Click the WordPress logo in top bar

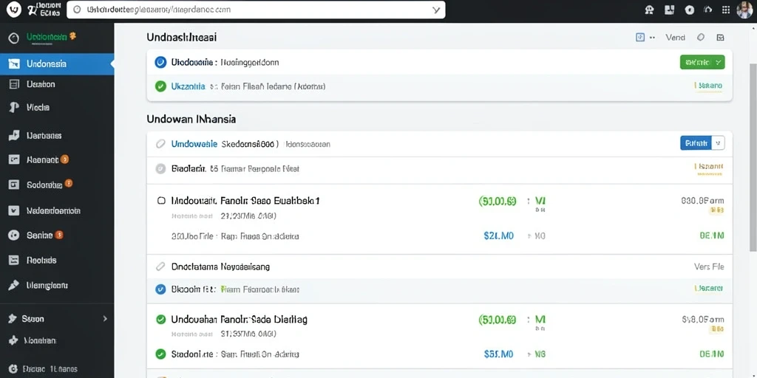15,9
